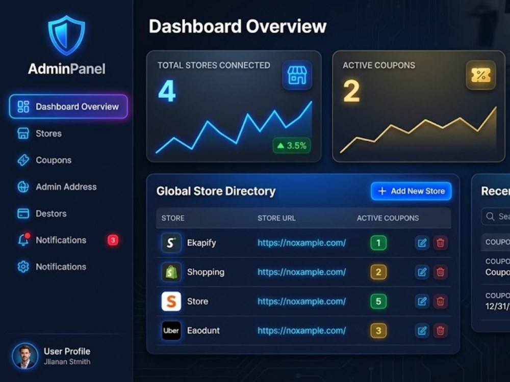Delete the Store row entry

tap(441, 301)
